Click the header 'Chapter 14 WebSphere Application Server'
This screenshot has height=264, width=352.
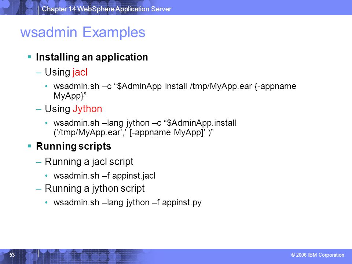click(x=106, y=9)
